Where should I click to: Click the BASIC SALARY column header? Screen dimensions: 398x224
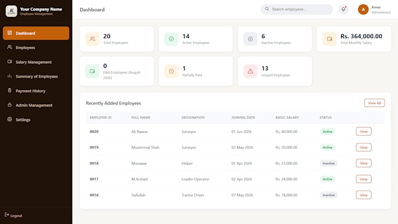[x=287, y=118]
